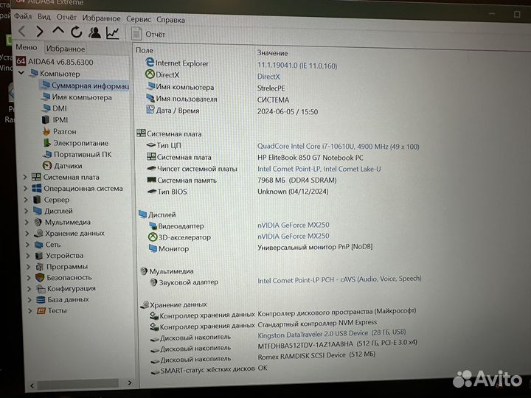Click Программы icon in tree
531x398 pixels.
click(40, 267)
